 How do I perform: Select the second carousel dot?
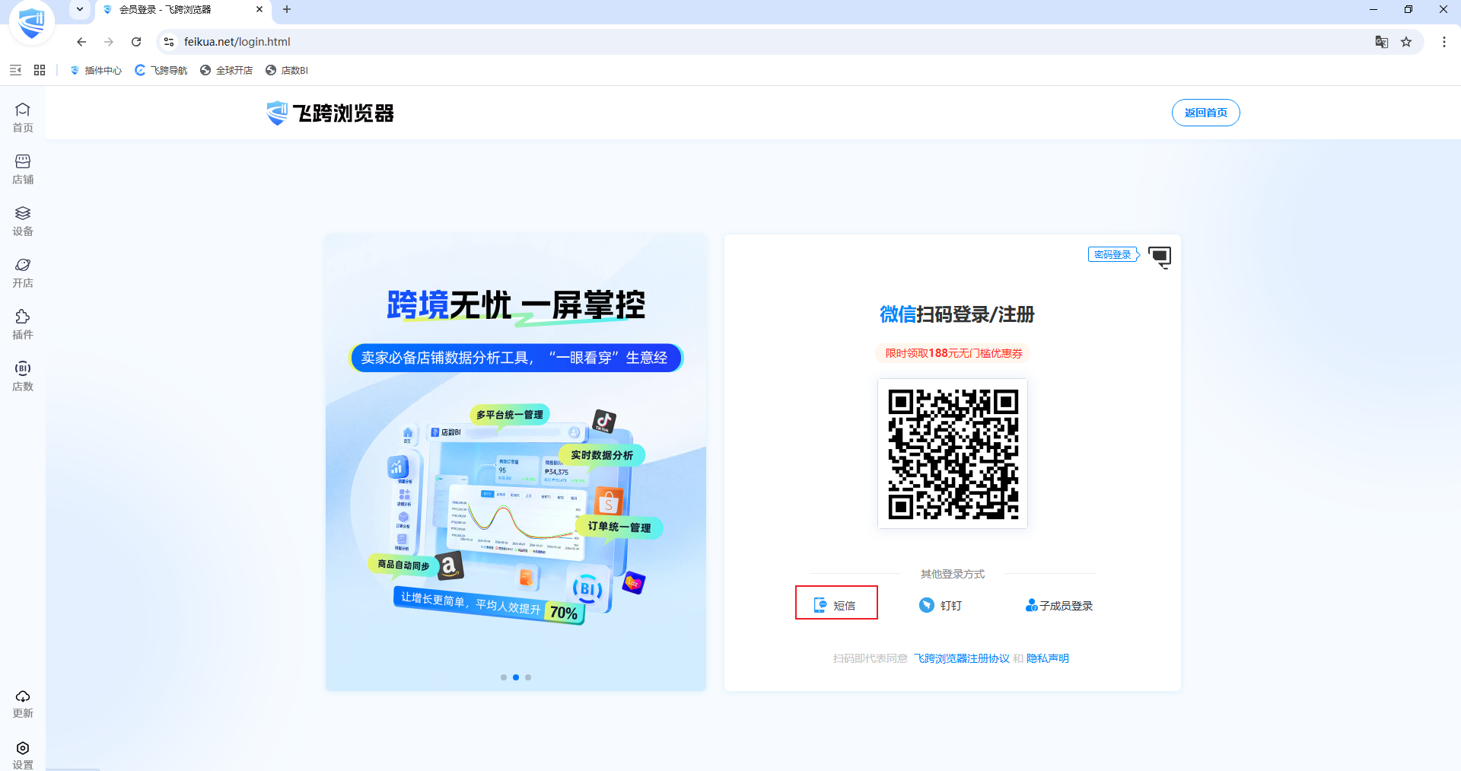(x=516, y=677)
